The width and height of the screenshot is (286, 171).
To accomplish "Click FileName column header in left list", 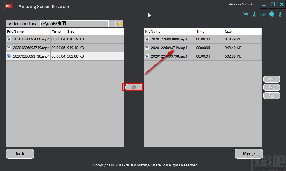I will click(28, 31).
